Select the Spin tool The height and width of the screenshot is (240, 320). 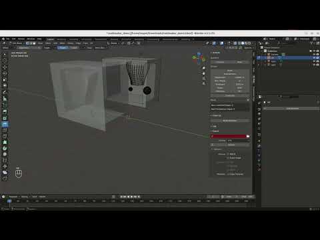[x=5, y=148]
